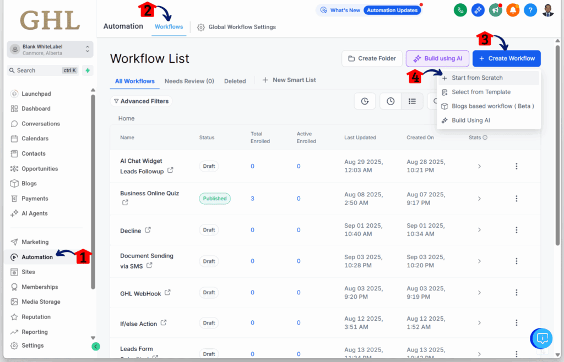Switch to the Deleted tab
This screenshot has height=362, width=564.
tap(235, 81)
